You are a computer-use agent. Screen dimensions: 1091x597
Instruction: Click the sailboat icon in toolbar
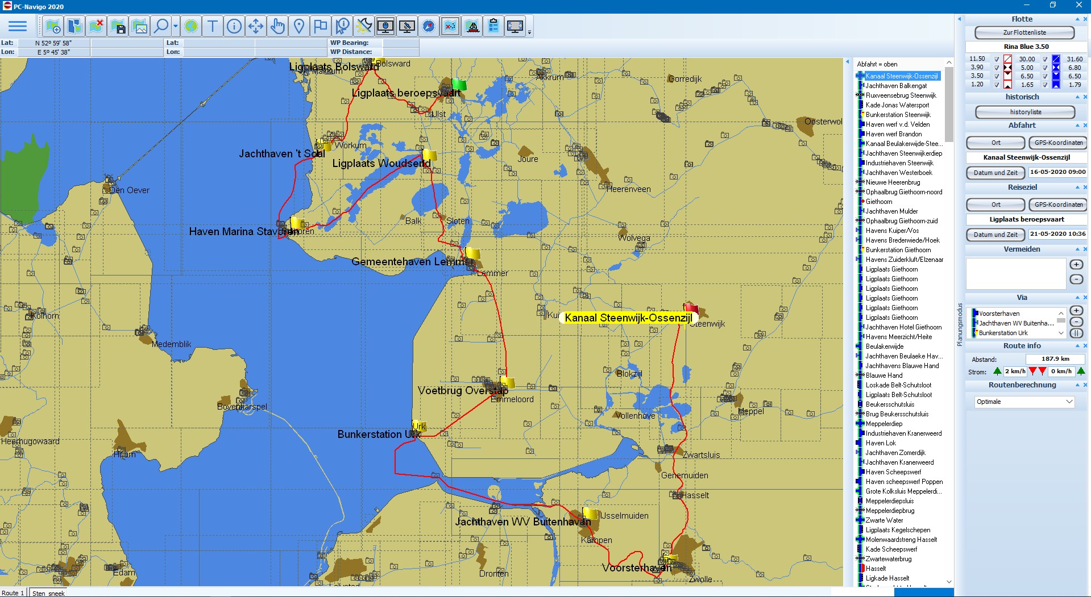point(472,26)
